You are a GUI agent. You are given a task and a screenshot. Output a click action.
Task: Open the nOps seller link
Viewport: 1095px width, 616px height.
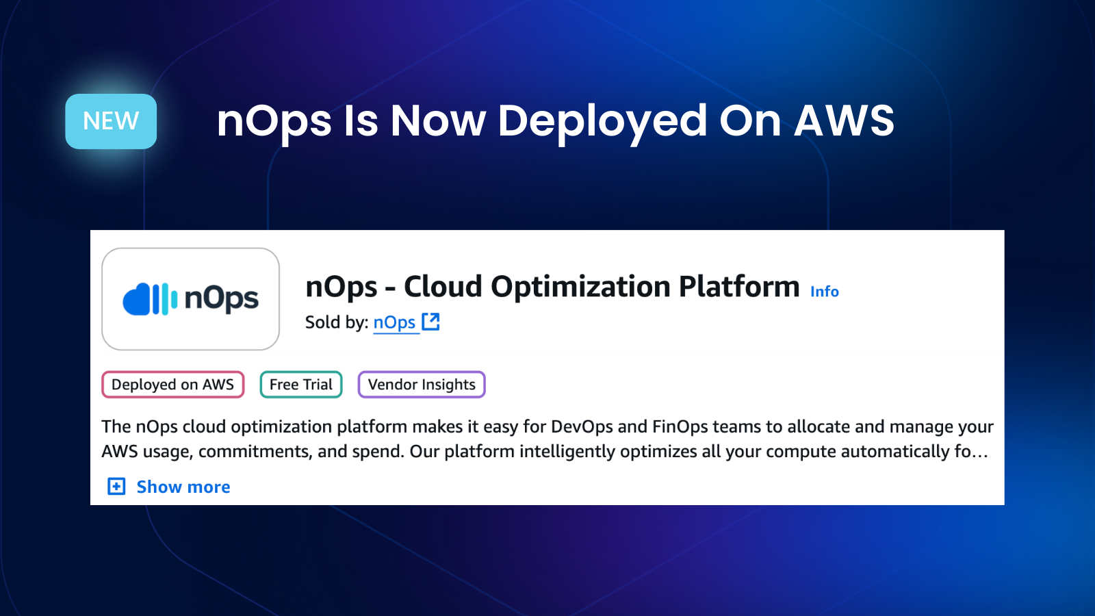[x=394, y=322]
